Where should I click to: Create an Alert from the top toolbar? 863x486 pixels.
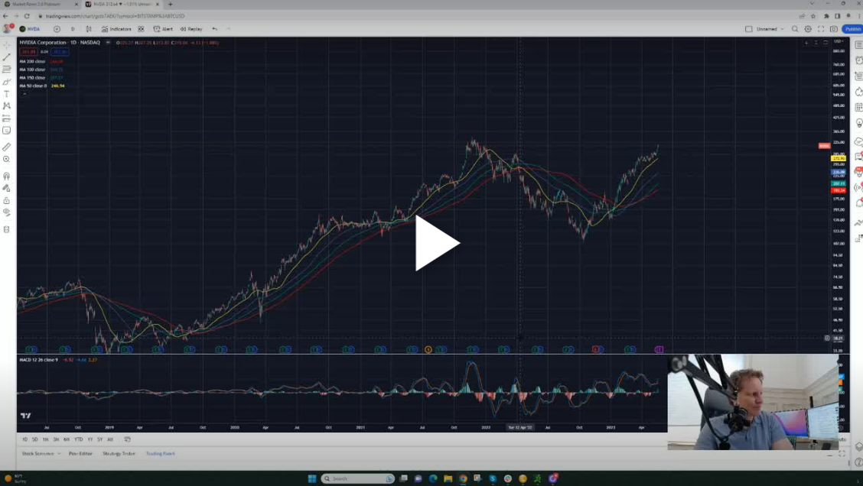(x=163, y=29)
